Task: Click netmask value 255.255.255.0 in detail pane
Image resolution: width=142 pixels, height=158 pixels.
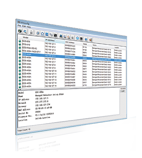Action: (x=42, y=102)
